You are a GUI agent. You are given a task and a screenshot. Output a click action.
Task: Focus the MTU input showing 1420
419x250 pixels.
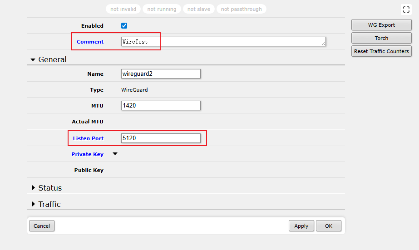pyautogui.click(x=161, y=106)
